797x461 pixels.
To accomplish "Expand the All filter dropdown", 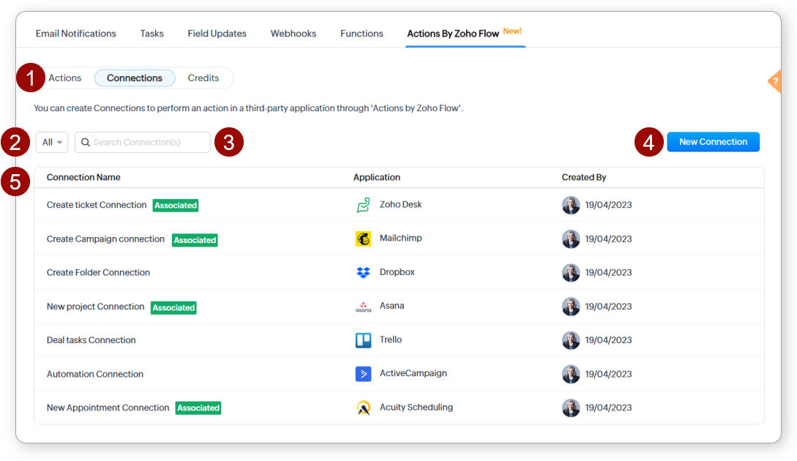I will [x=52, y=143].
